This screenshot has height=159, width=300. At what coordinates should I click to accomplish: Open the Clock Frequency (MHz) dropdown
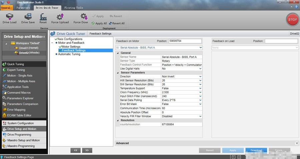(200, 92)
